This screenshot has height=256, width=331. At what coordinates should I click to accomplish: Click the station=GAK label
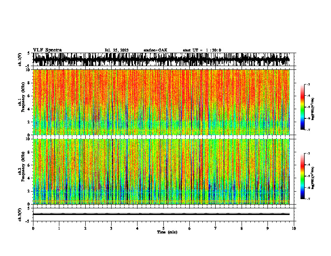click(155, 50)
